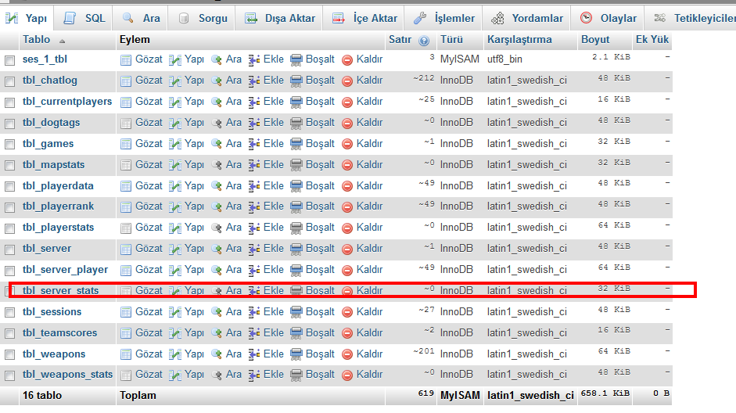The image size is (736, 413).
Task: Click the help icon beside Satır header
Action: [424, 40]
